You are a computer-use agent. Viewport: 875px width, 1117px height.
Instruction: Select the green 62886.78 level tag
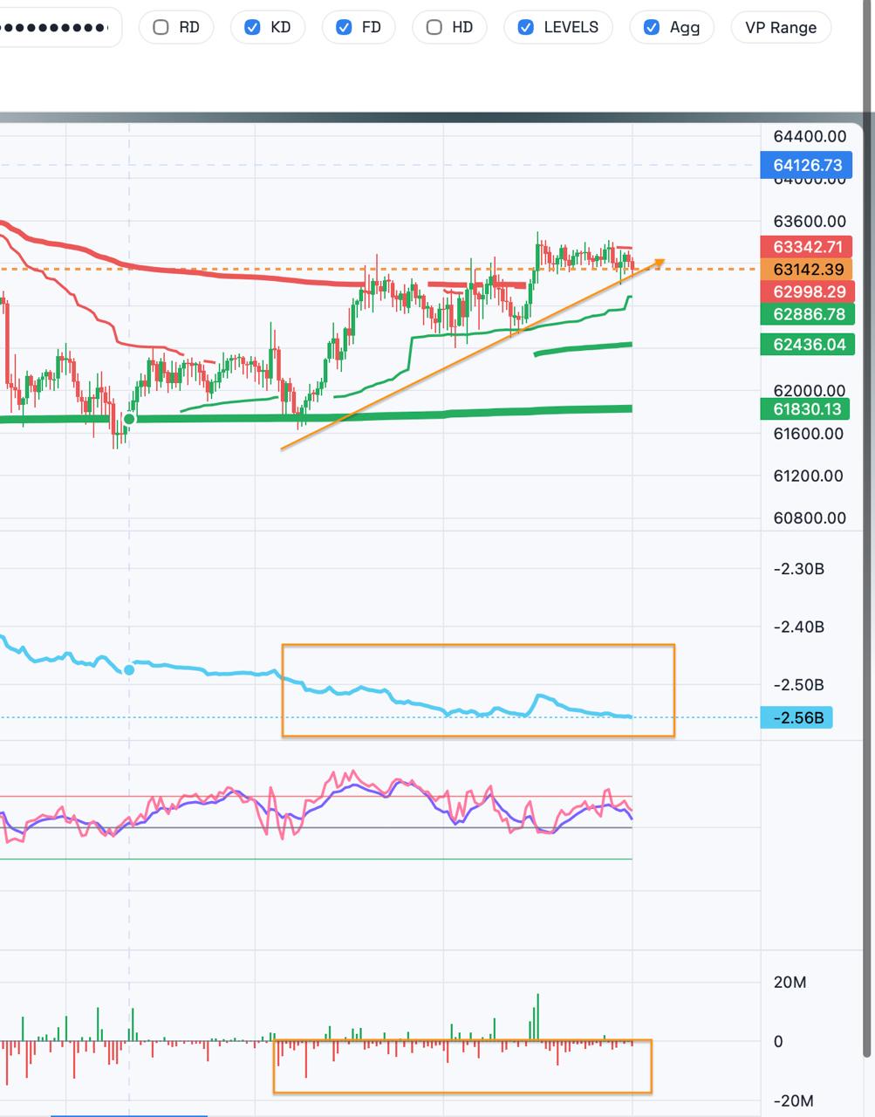(x=808, y=314)
